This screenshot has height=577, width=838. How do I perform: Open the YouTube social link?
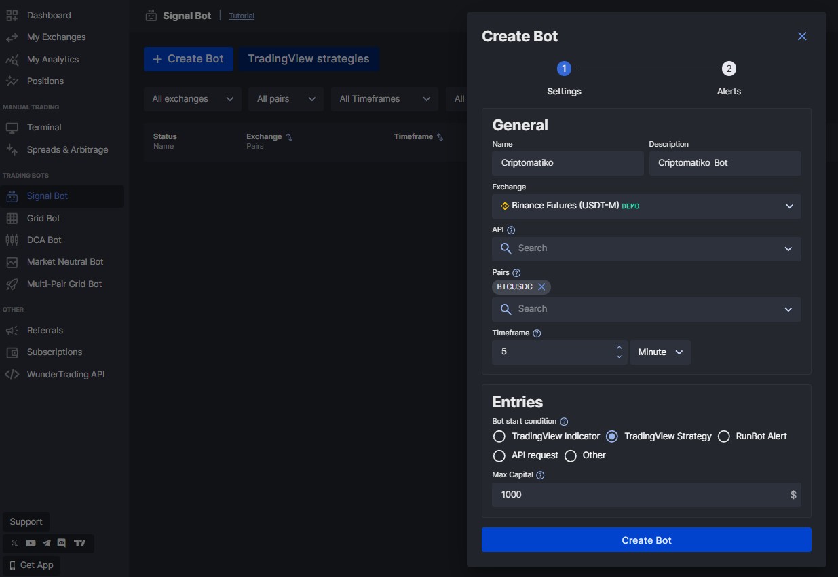31,543
